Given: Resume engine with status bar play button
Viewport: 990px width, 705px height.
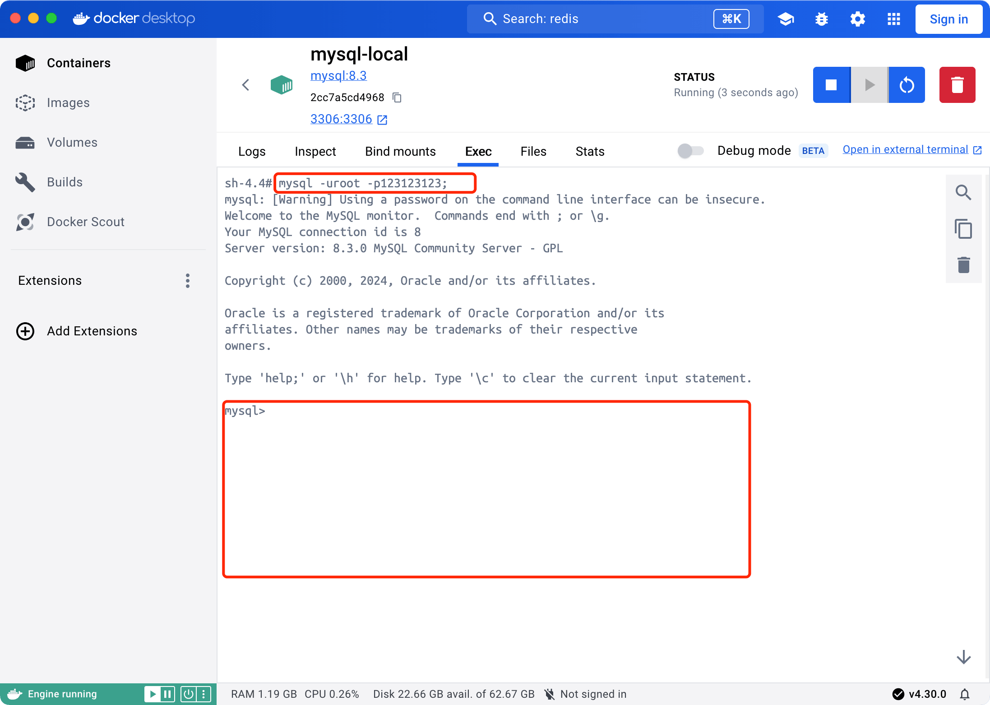Looking at the screenshot, I should [x=153, y=694].
